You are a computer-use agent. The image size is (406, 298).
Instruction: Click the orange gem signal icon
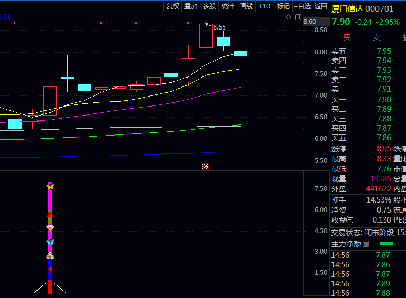(x=50, y=228)
